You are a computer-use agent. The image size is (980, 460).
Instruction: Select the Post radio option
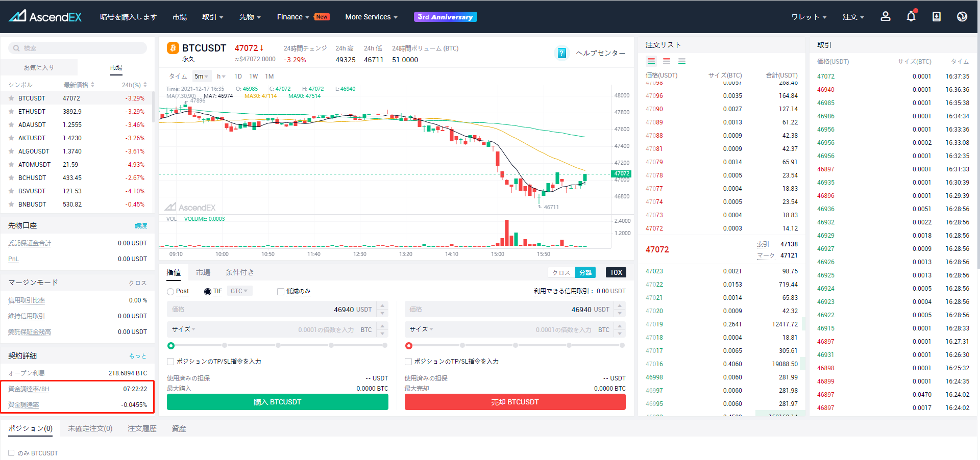click(170, 291)
